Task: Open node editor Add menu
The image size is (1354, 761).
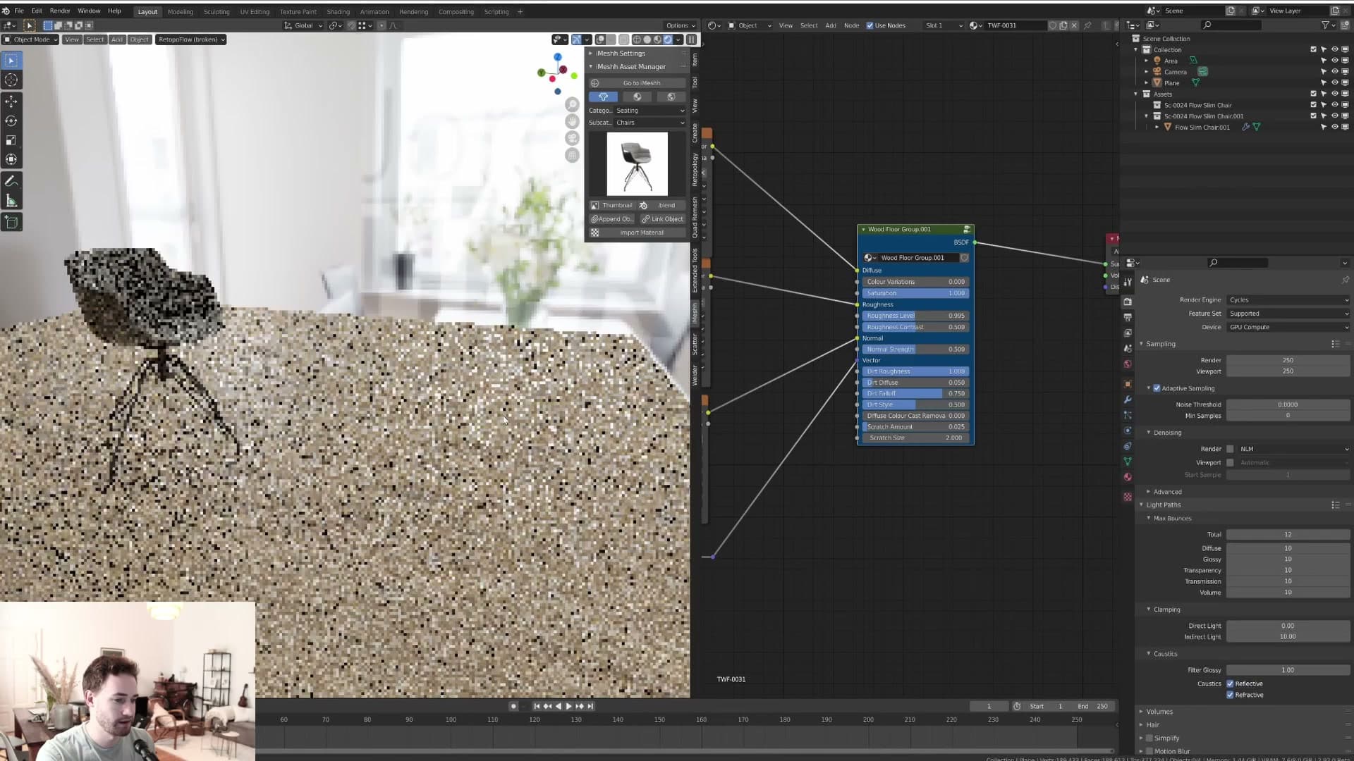Action: [831, 25]
